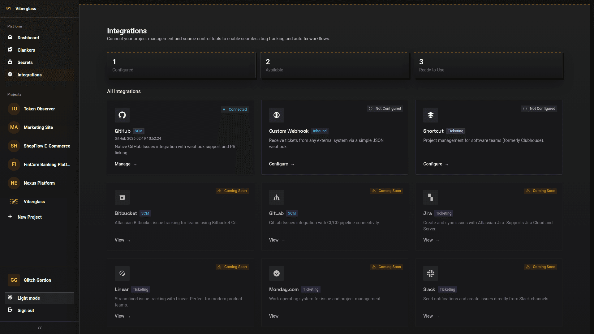Click the GitHub integration logo
This screenshot has height=334, width=594.
coord(122,115)
